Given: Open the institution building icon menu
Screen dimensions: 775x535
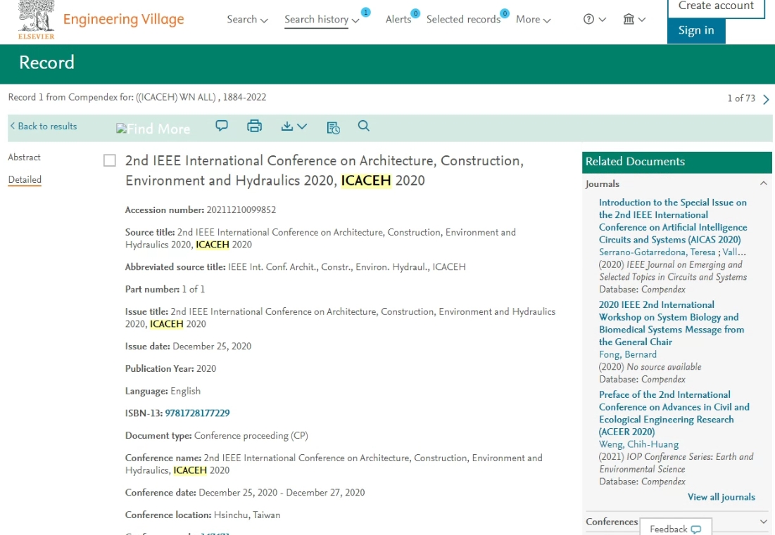Looking at the screenshot, I should [x=628, y=19].
